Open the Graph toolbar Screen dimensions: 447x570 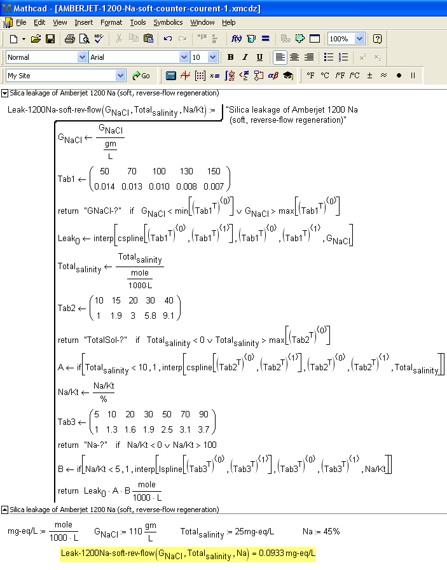[x=185, y=76]
